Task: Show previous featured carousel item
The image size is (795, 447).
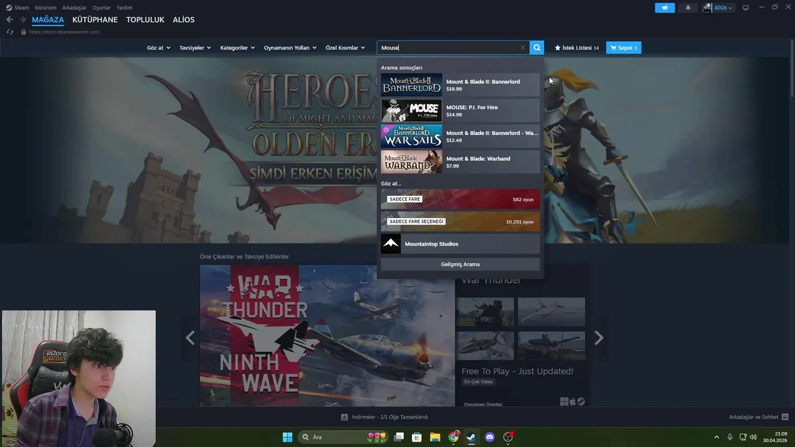Action: point(190,338)
